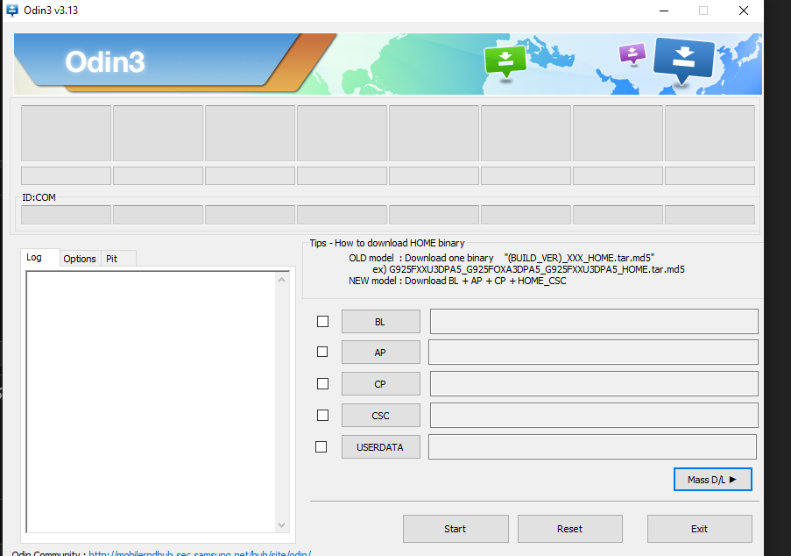This screenshot has height=556, width=791.
Task: Click the USERDATA file button
Action: click(381, 447)
